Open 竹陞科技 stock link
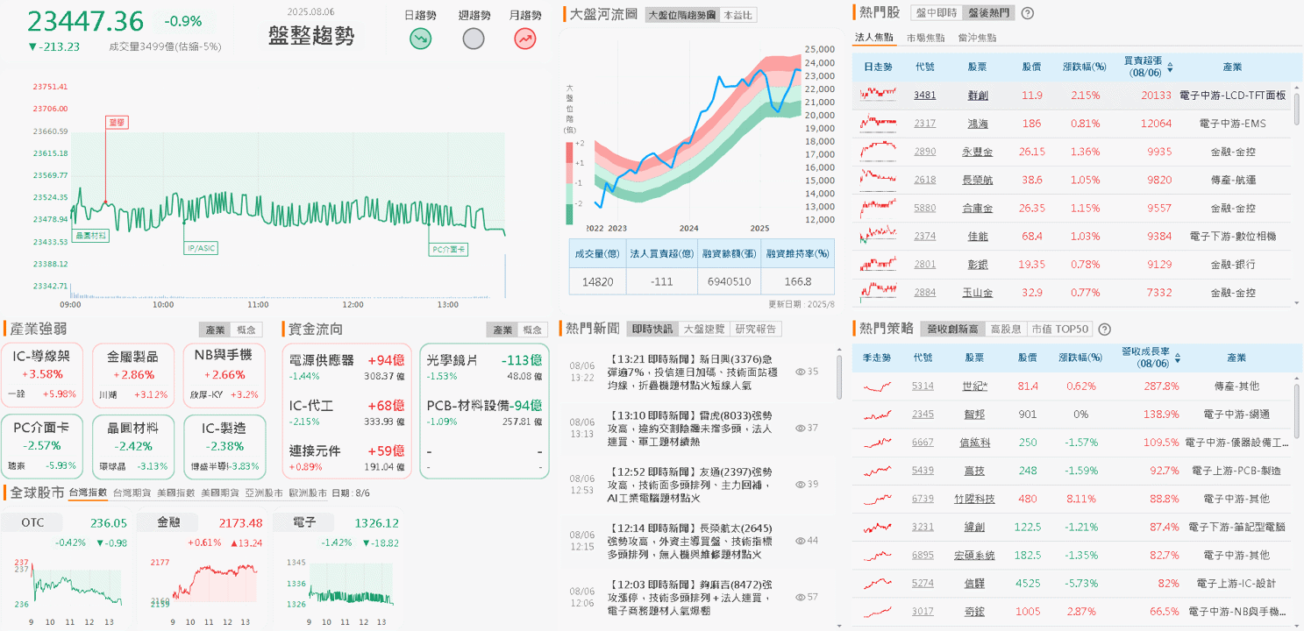The image size is (1304, 631). [x=975, y=499]
